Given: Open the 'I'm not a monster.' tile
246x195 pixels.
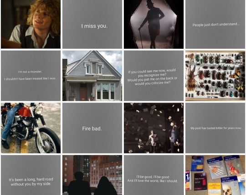Looking at the screenshot, I should 31,76.
